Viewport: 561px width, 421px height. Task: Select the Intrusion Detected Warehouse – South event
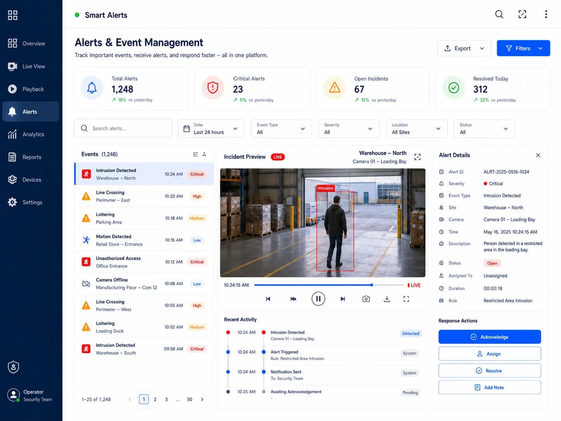[x=144, y=349]
